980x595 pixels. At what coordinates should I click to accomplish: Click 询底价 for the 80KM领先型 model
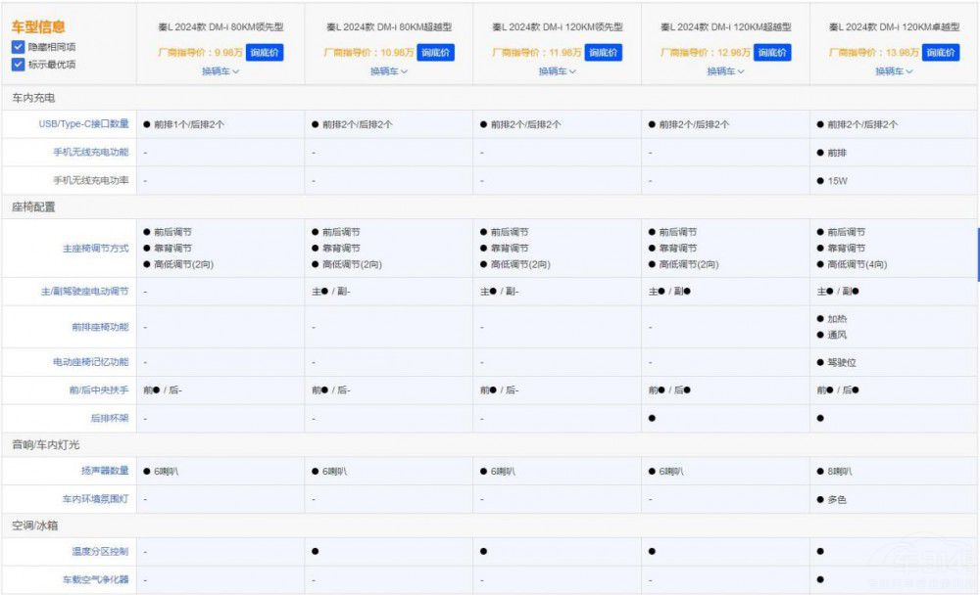tap(265, 53)
